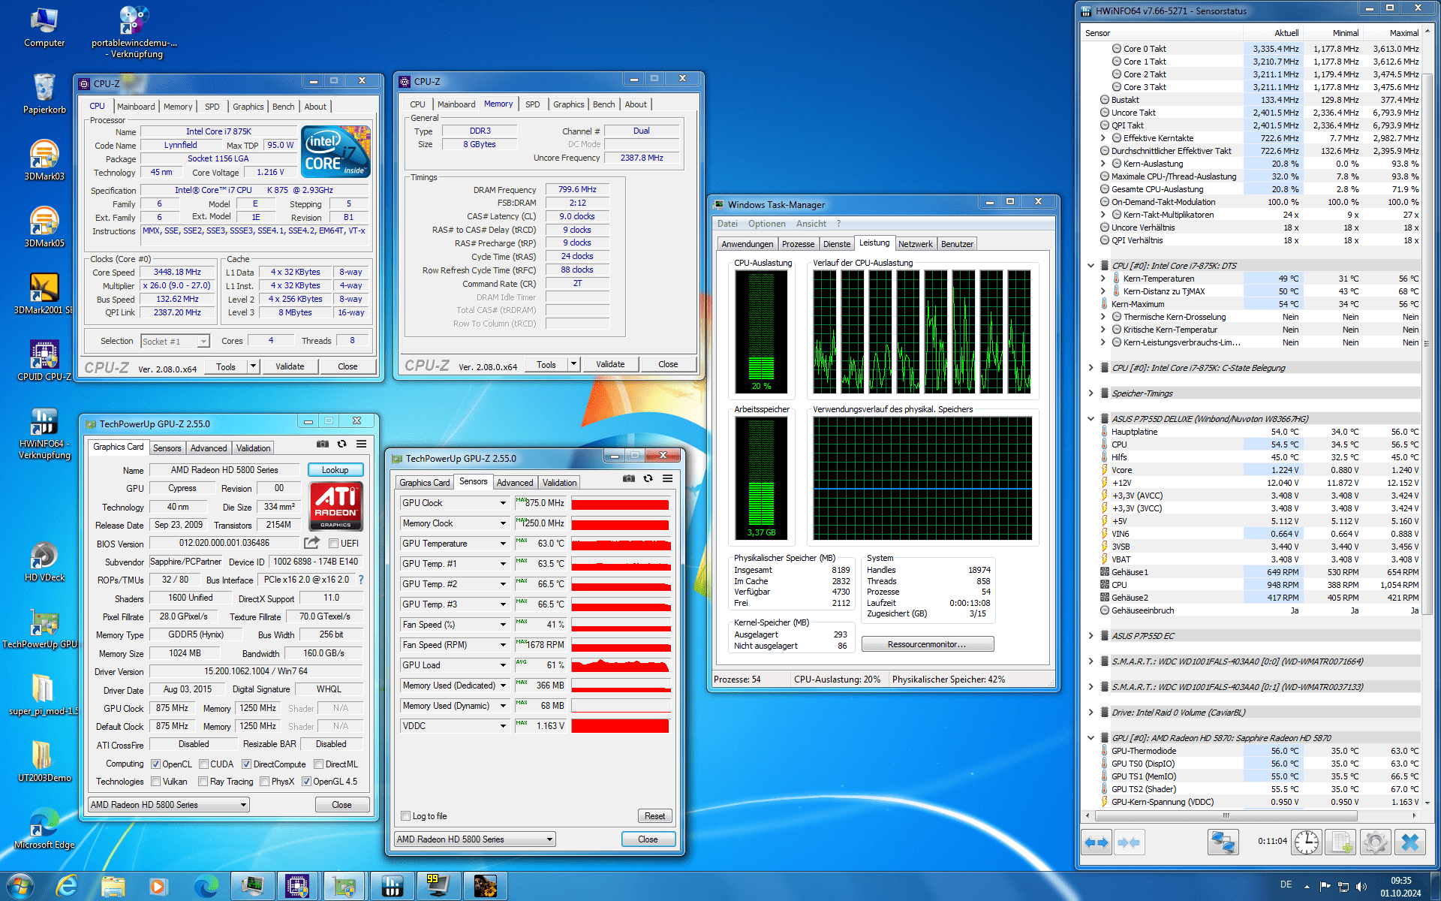Select the CPUID CPU-Z desktop icon
This screenshot has height=901, width=1441.
coord(44,360)
